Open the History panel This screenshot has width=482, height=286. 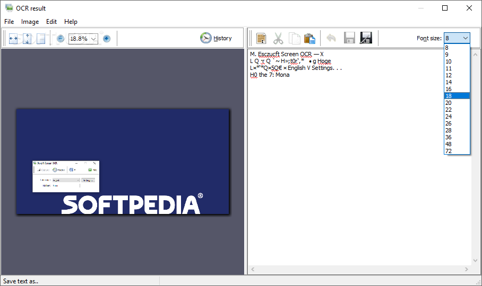click(216, 38)
